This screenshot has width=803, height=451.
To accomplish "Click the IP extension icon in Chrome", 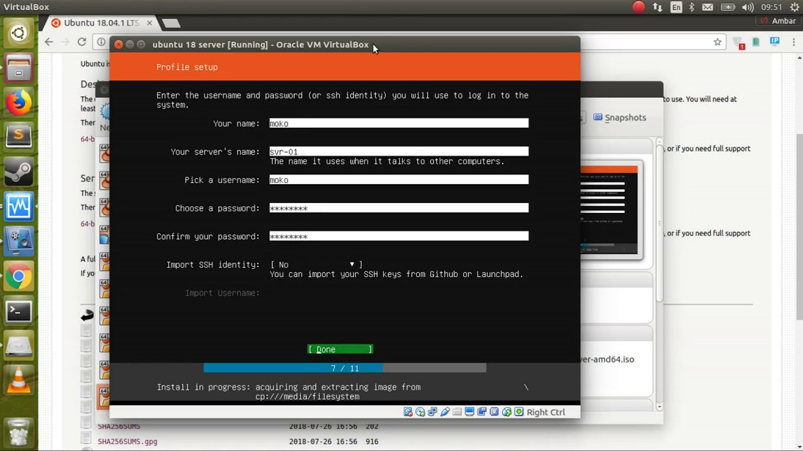I will tap(775, 42).
